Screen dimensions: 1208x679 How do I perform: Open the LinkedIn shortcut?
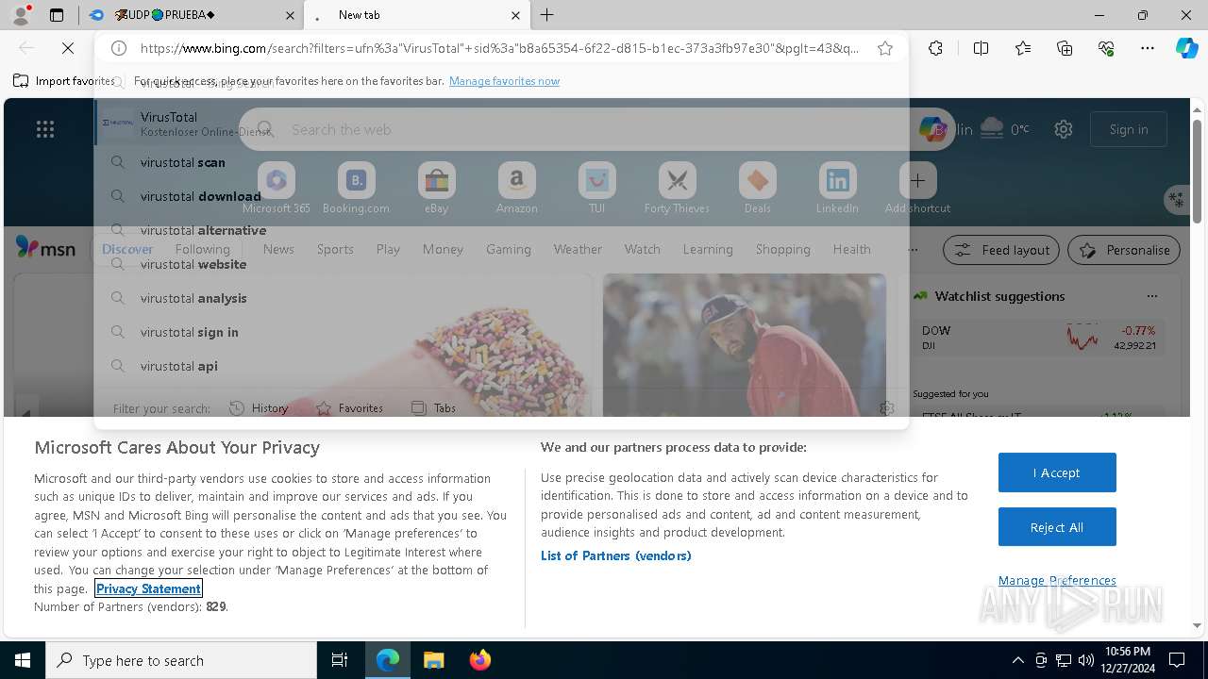(837, 188)
